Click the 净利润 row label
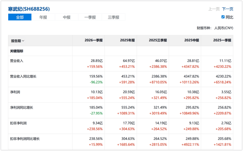The height and width of the screenshot is (151, 243). (x=15, y=92)
